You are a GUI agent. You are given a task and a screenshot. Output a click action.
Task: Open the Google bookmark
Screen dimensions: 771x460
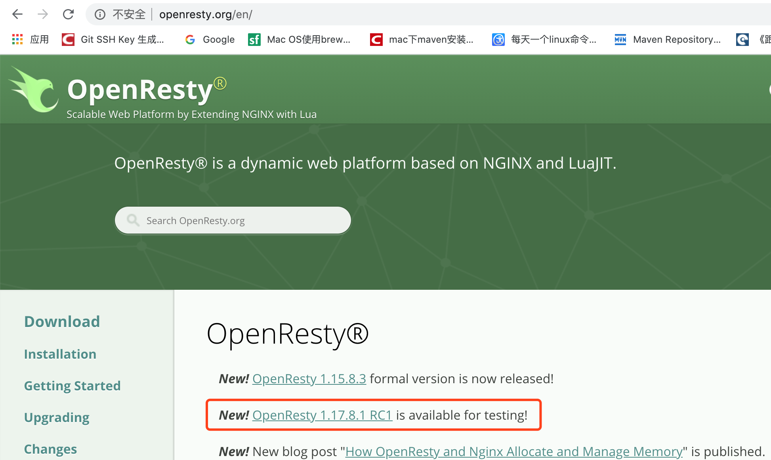(x=210, y=39)
